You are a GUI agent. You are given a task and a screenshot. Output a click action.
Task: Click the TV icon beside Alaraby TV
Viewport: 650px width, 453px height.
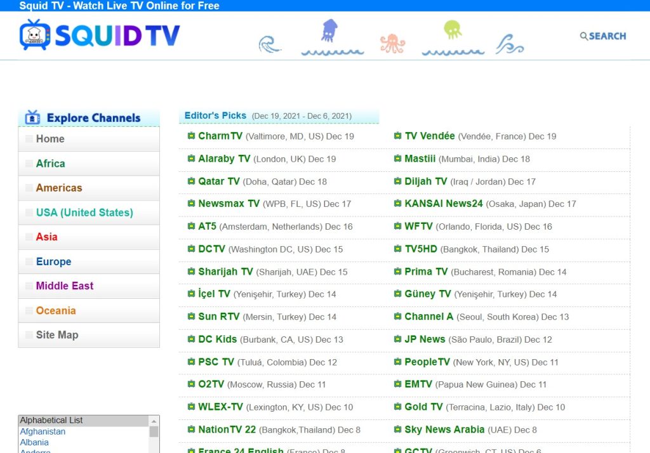pos(191,159)
